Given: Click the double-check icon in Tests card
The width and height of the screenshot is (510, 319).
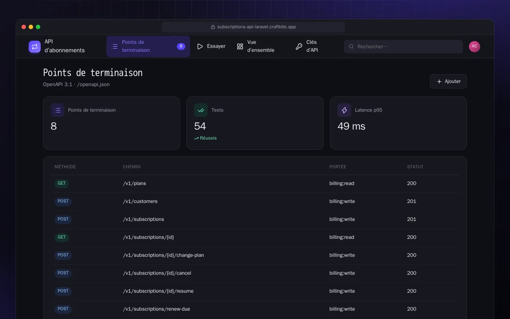Looking at the screenshot, I should [x=201, y=110].
